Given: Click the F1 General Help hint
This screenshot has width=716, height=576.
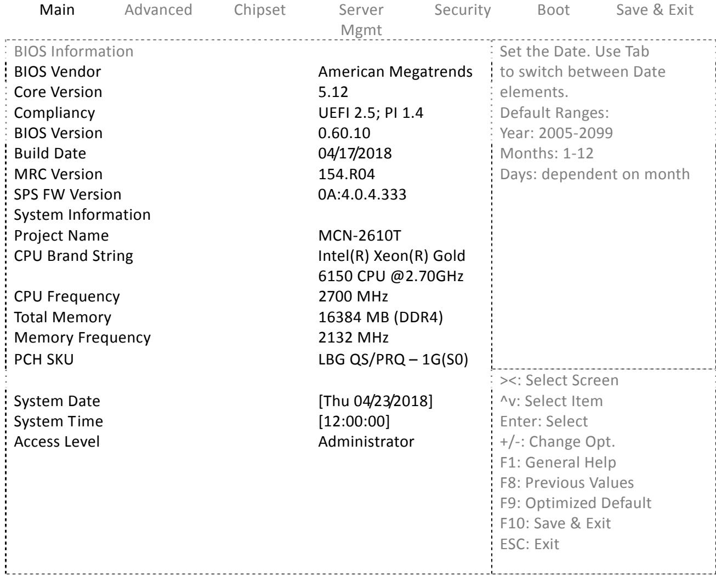Looking at the screenshot, I should (x=558, y=463).
